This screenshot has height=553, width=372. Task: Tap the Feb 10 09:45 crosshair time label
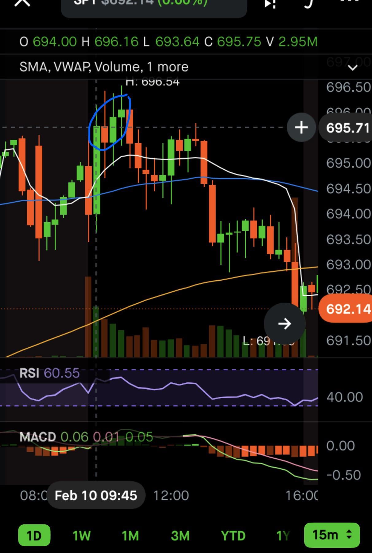(x=96, y=495)
